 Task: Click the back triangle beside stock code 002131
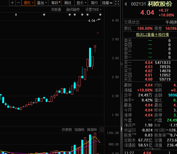click(x=126, y=4)
